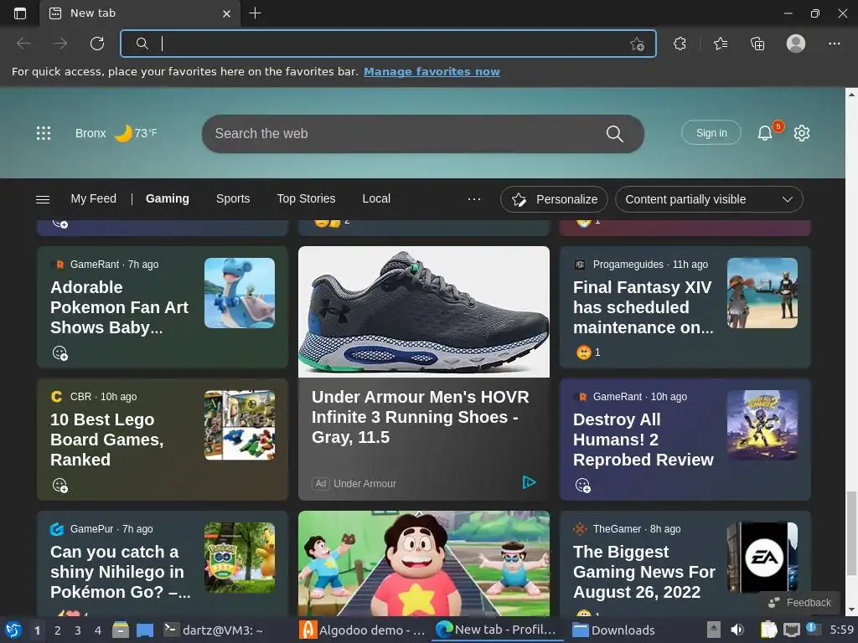Click Manage favorites now link
The image size is (858, 643).
pos(432,72)
